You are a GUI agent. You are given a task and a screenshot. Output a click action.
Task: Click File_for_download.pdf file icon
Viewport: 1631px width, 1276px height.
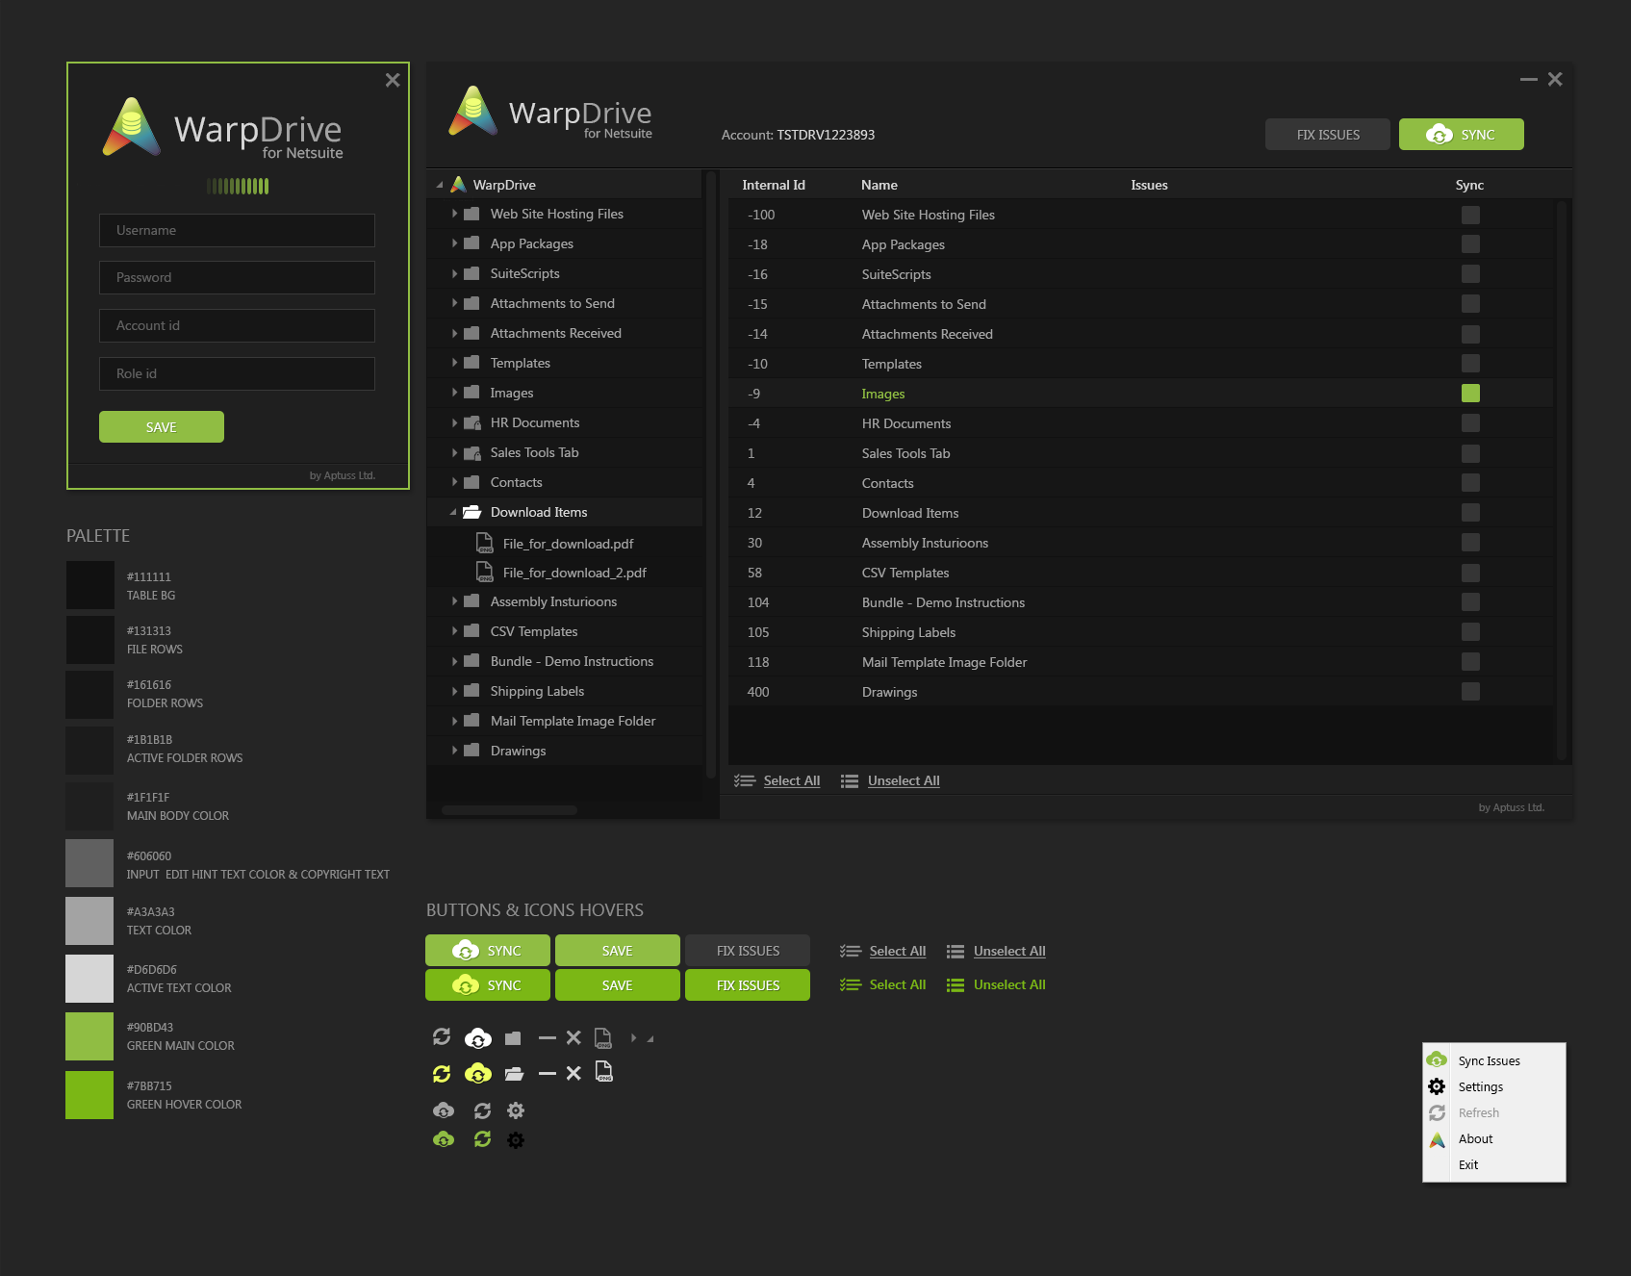click(485, 544)
